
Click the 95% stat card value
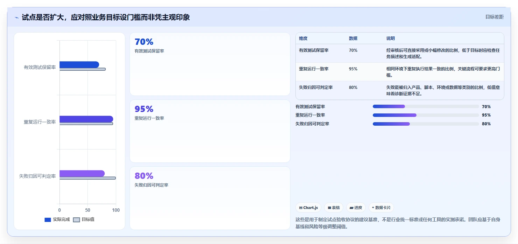pyautogui.click(x=144, y=109)
